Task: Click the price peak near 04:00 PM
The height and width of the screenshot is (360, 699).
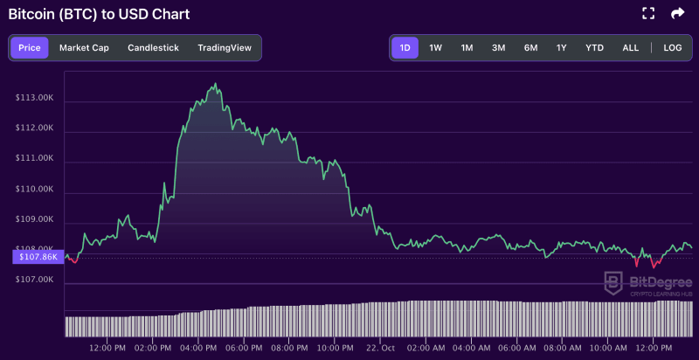Action: [215, 85]
